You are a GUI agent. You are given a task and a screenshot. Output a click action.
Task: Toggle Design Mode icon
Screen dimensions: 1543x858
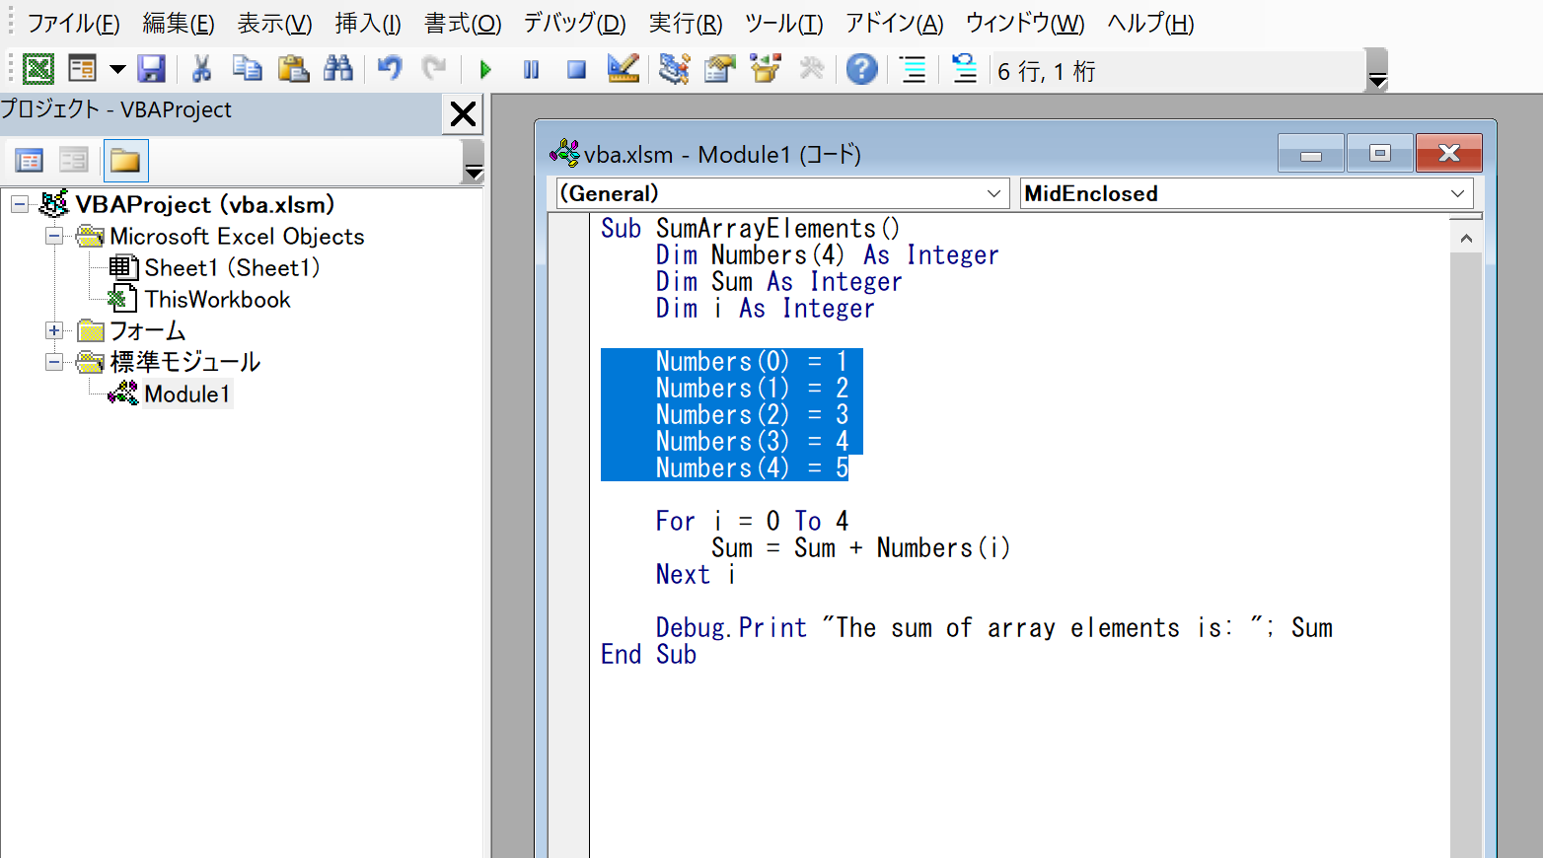[623, 69]
